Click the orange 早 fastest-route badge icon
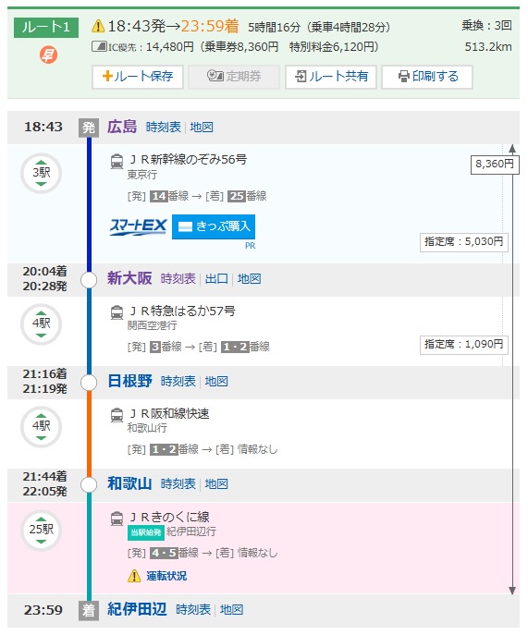Screen dimensions: 528x635 [x=48, y=55]
